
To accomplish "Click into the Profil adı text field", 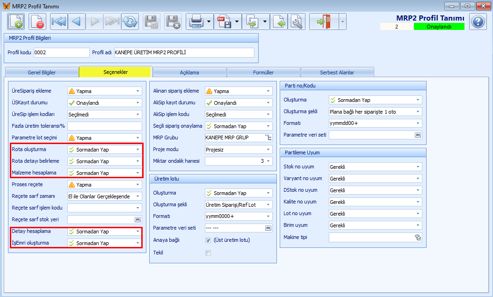I will (184, 52).
